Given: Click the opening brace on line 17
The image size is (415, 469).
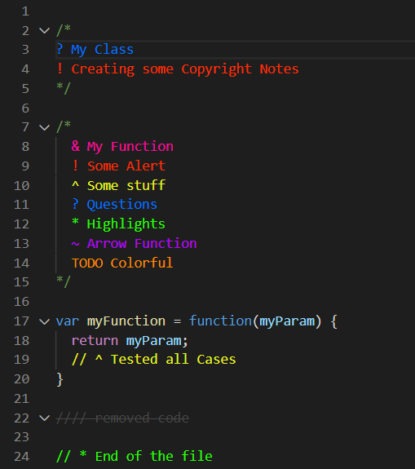Looking at the screenshot, I should pos(334,321).
